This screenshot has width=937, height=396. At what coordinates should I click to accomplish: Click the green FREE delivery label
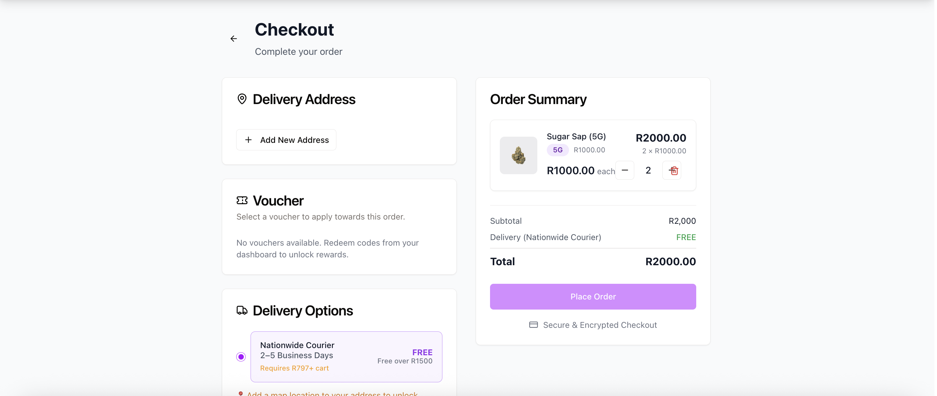click(x=686, y=237)
